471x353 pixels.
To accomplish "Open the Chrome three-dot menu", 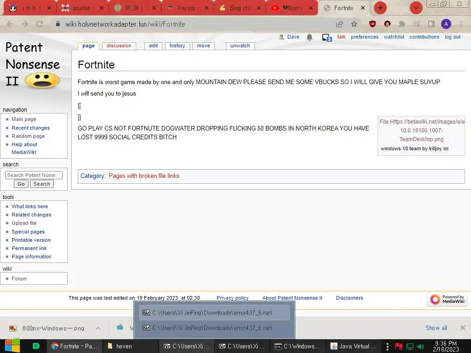I will point(461,24).
